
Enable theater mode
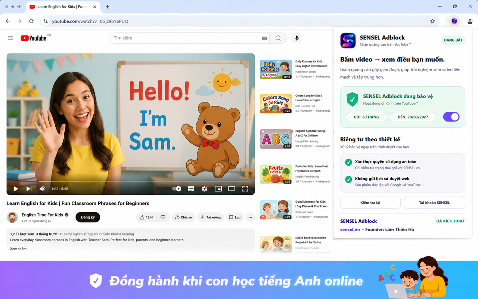[x=232, y=189]
